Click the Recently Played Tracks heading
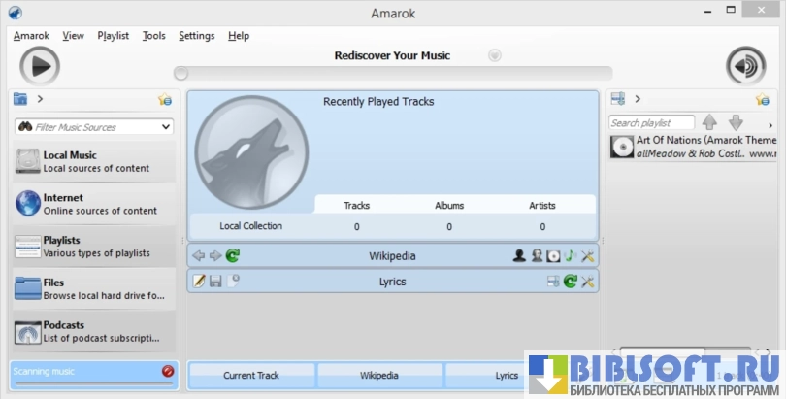 (378, 102)
